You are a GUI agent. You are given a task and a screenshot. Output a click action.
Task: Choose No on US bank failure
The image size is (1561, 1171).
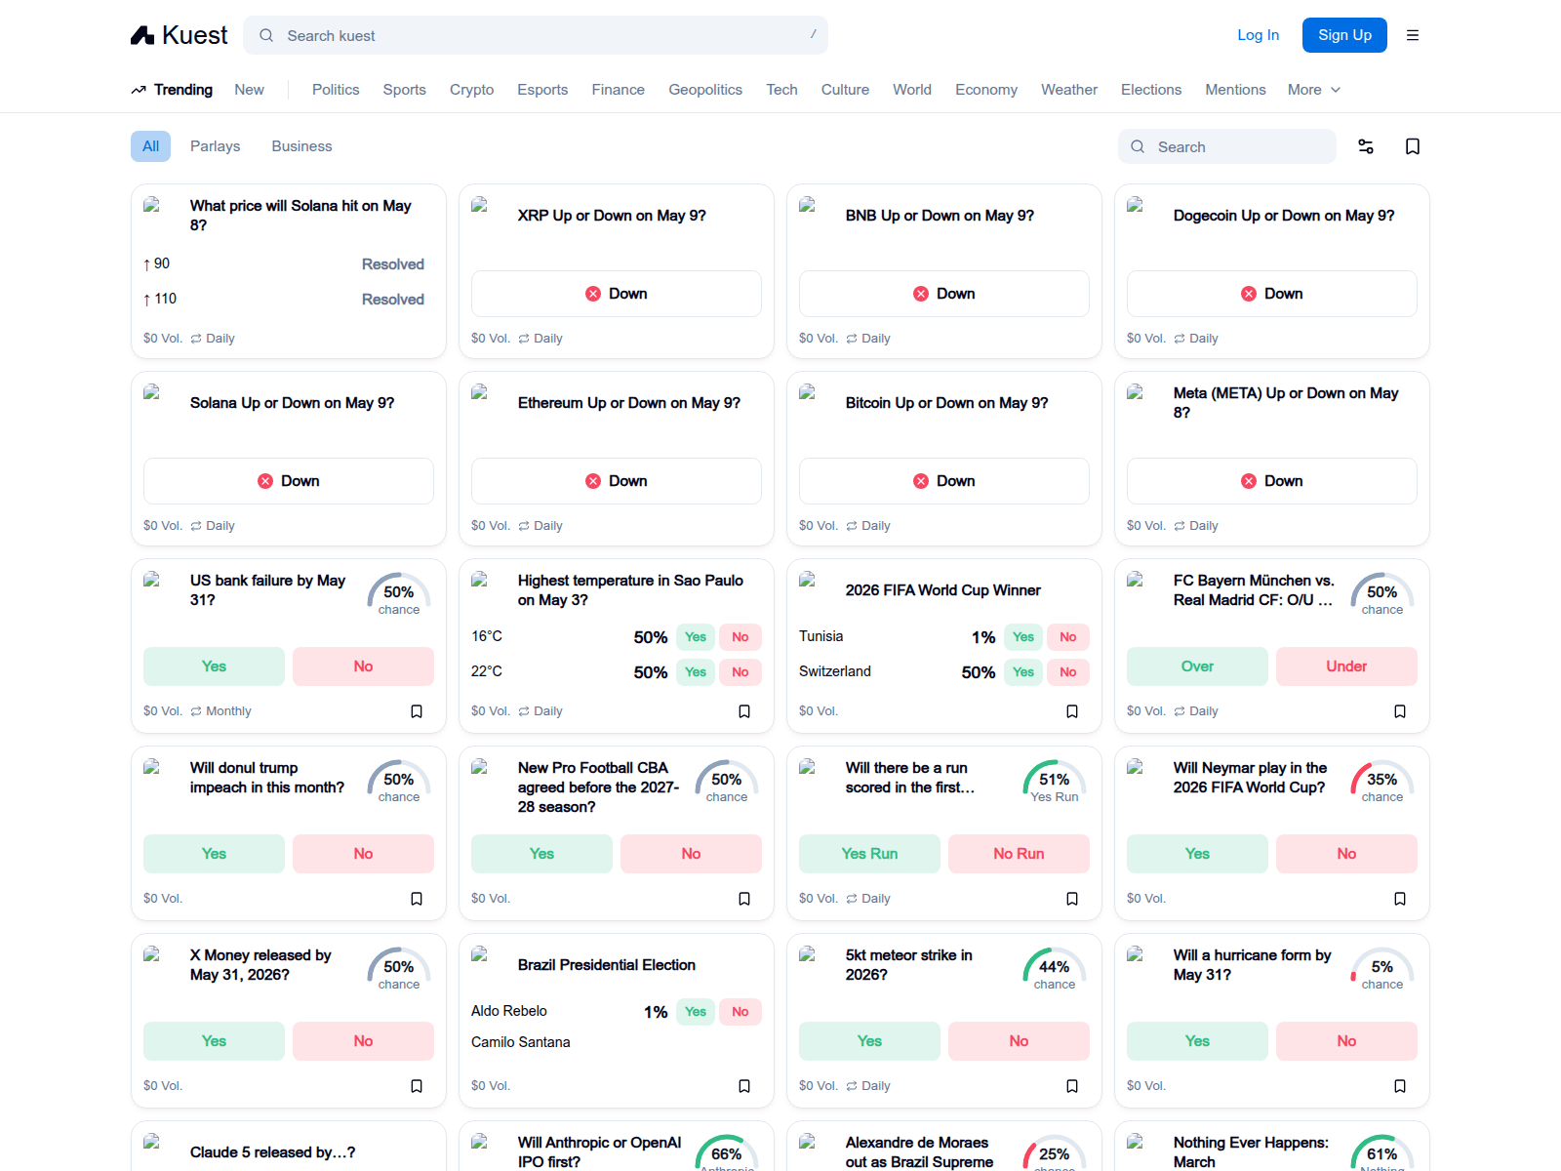tap(363, 666)
